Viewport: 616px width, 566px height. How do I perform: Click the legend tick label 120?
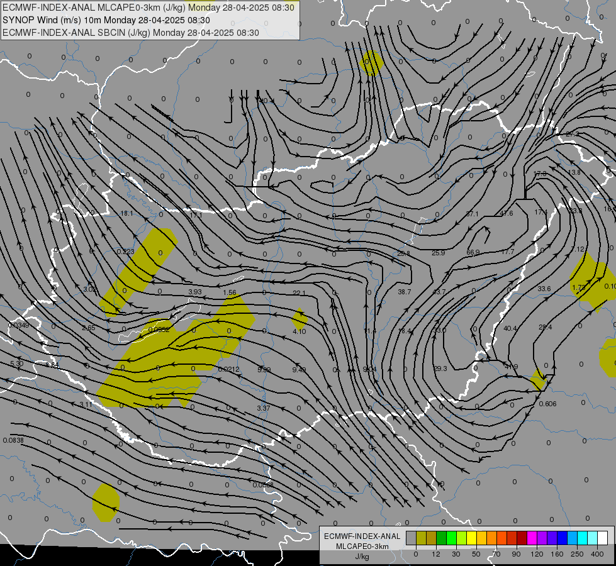point(537,554)
